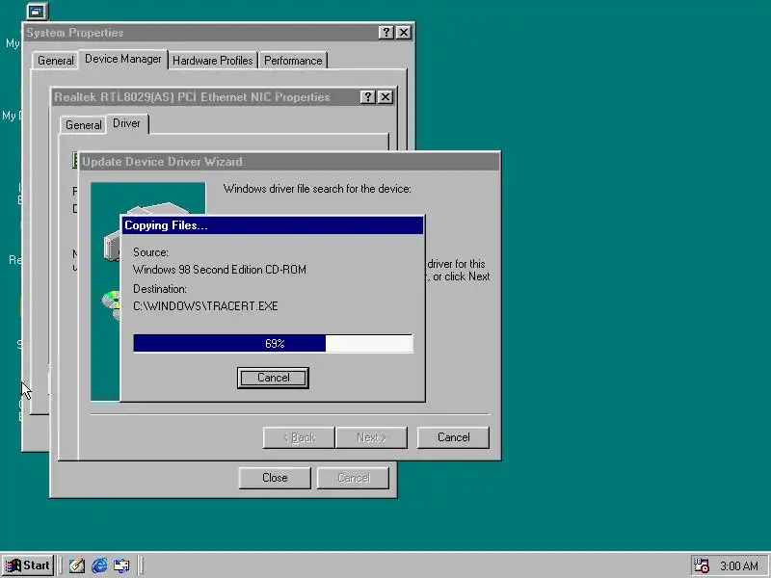
Task: Click Update Device Driver Wizard title bar
Action: click(290, 162)
